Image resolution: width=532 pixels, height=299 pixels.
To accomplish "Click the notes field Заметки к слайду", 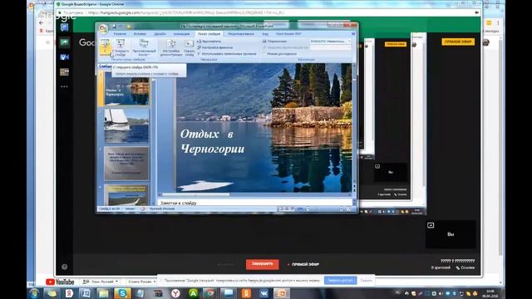I will pos(254,203).
